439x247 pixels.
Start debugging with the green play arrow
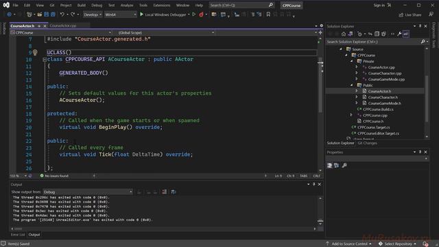point(141,14)
